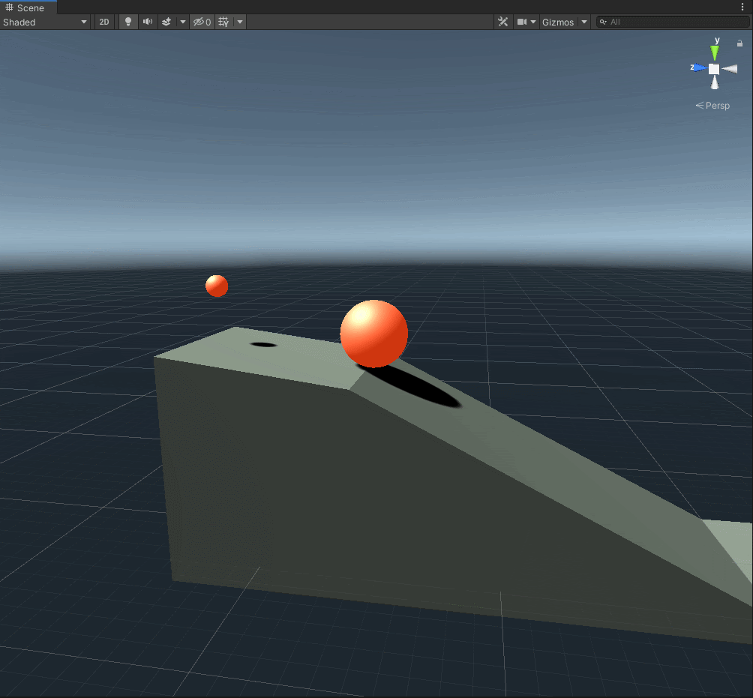Viewport: 753px width, 698px height.
Task: Open the Shaded draw mode dropdown
Action: click(x=45, y=22)
